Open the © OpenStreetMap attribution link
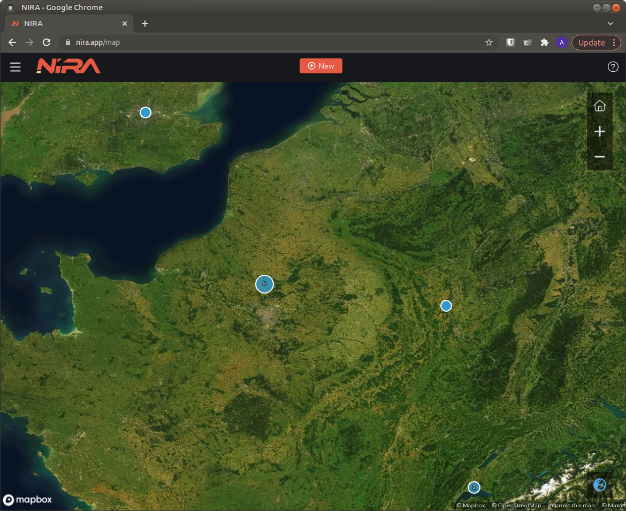Viewport: 626px width, 511px height. [516, 506]
